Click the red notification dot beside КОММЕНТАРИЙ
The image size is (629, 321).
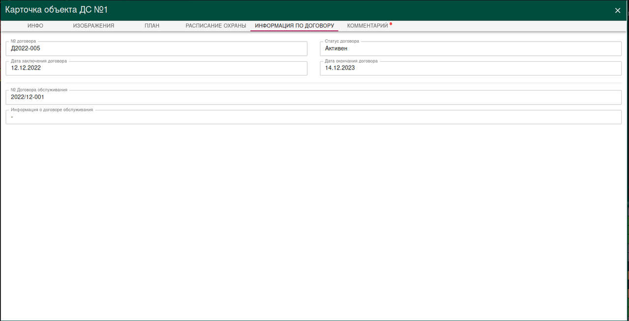[391, 24]
